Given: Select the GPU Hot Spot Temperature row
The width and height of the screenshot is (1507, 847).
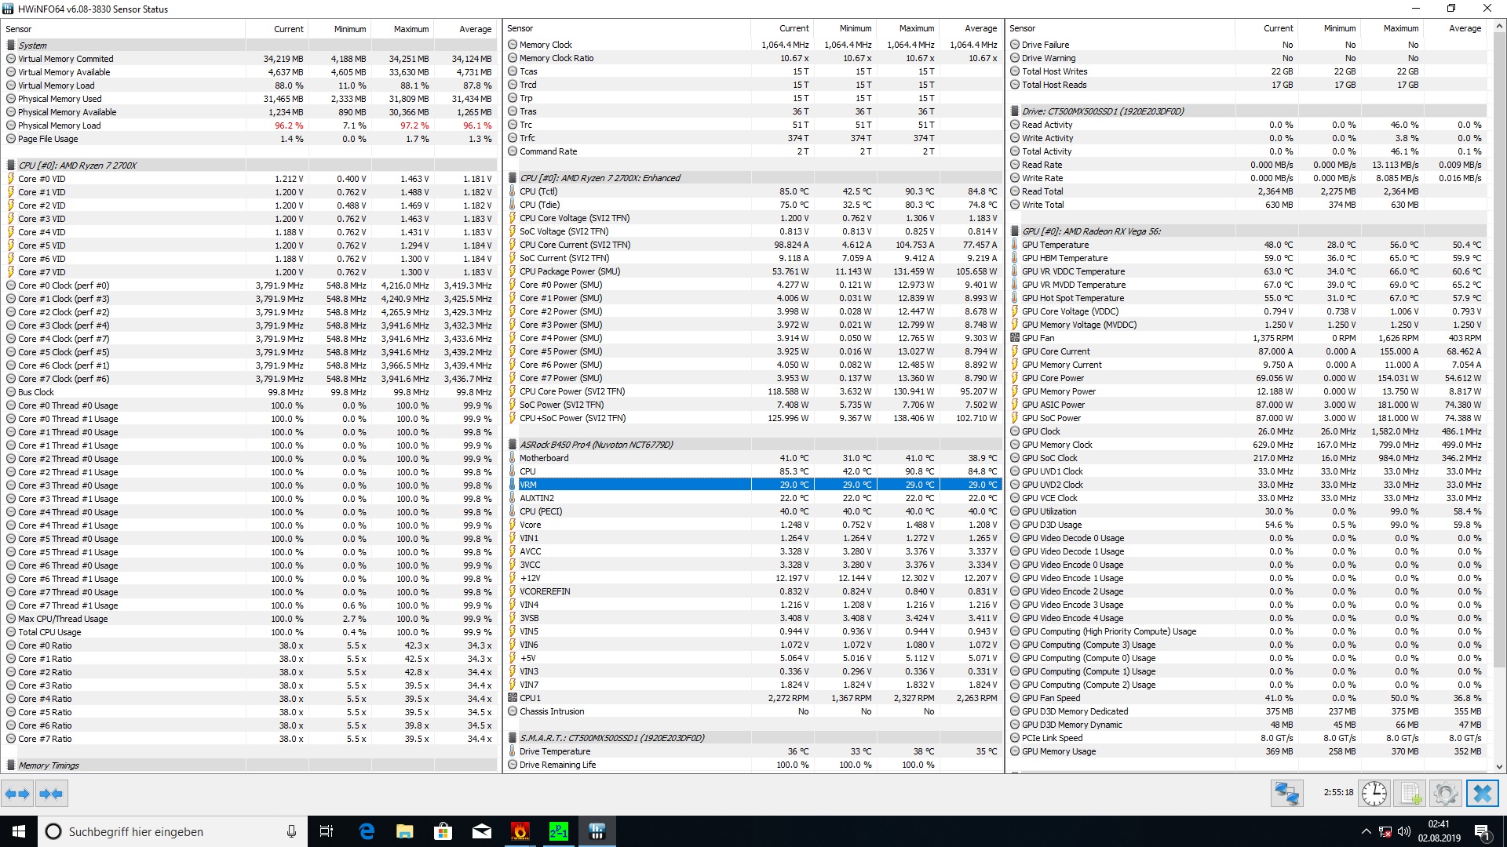Looking at the screenshot, I should pyautogui.click(x=1072, y=298).
